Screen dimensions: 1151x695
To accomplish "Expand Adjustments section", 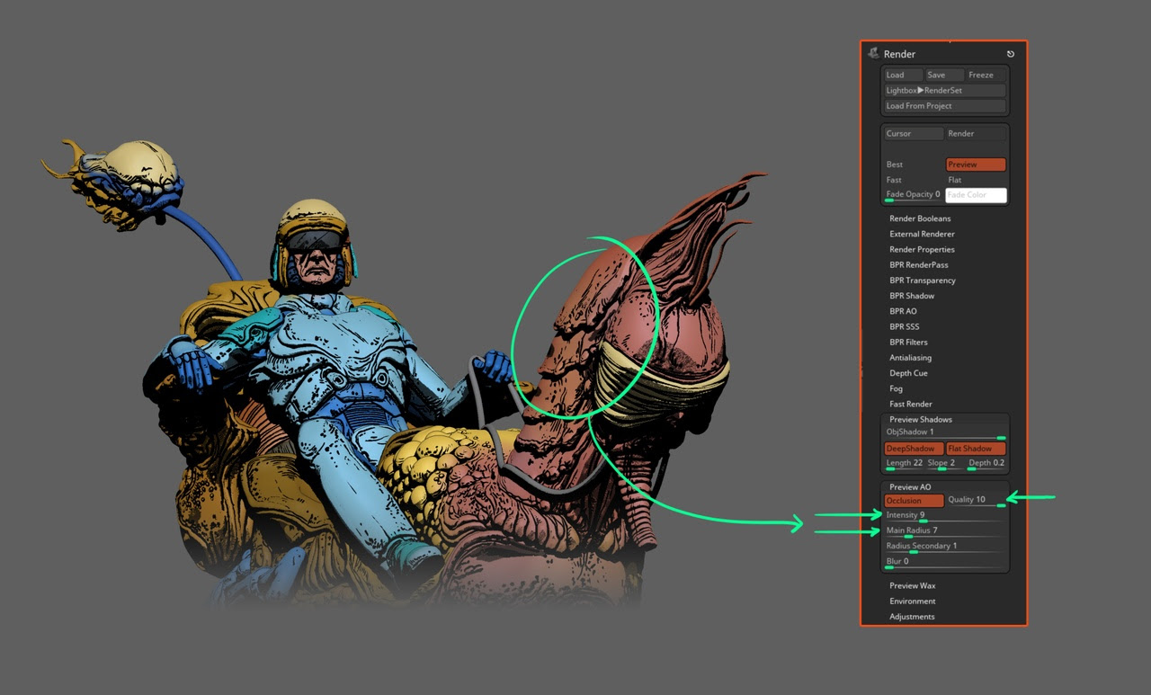I will click(912, 617).
